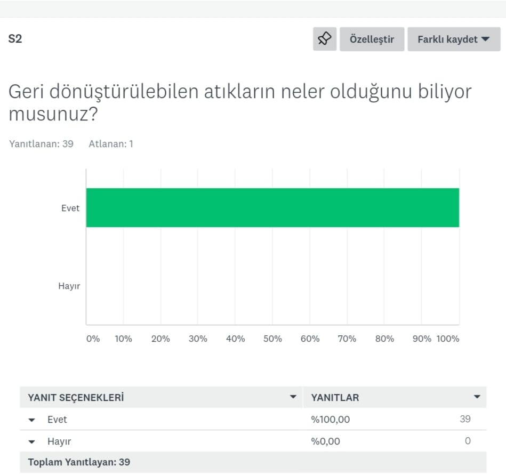Click the Atlanan: 1 count

coord(111,144)
